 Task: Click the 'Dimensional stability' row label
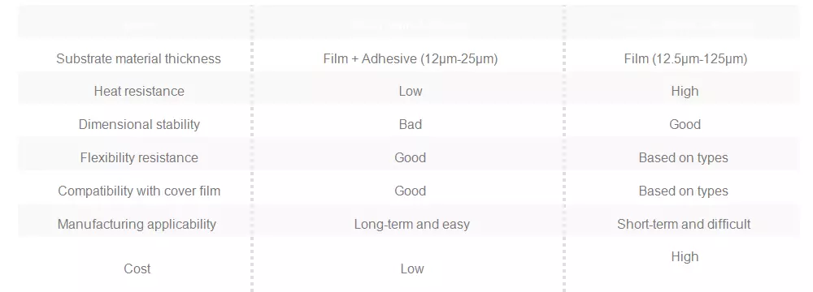click(x=139, y=124)
